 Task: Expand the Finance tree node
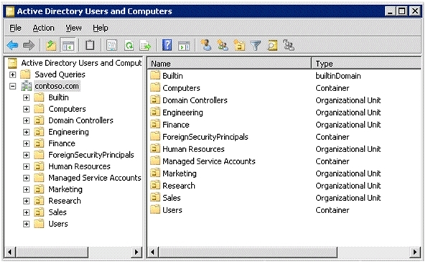point(27,144)
